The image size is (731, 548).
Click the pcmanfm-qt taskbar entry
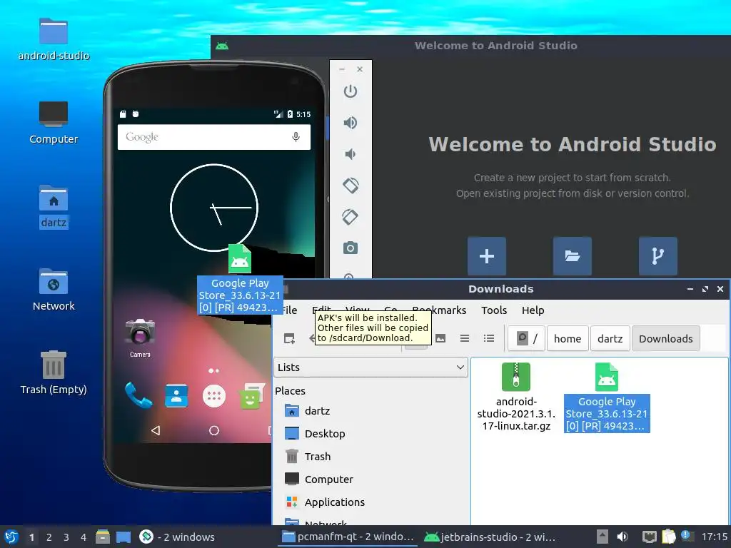pyautogui.click(x=348, y=537)
